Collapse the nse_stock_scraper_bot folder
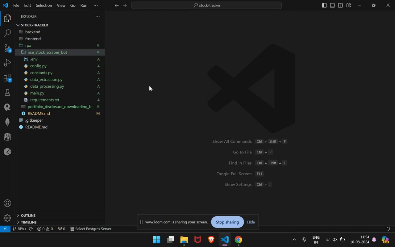 [60, 52]
